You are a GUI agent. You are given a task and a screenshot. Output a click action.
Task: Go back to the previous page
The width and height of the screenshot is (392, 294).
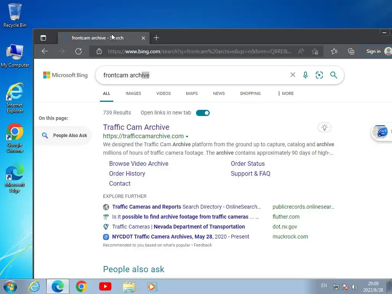(45, 51)
